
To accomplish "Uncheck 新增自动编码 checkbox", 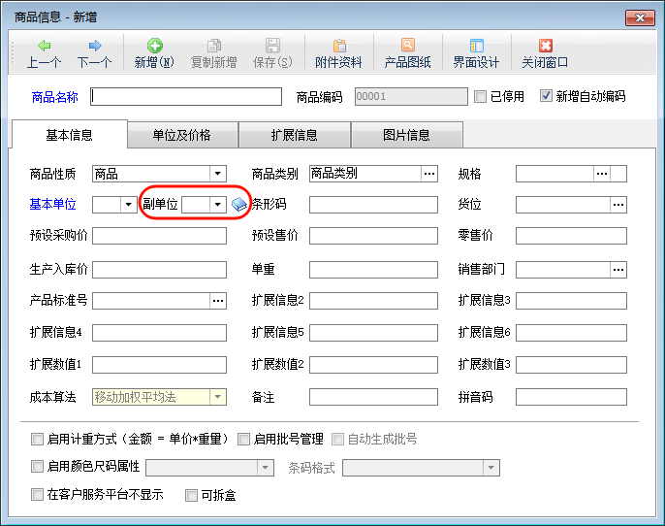I will (546, 97).
